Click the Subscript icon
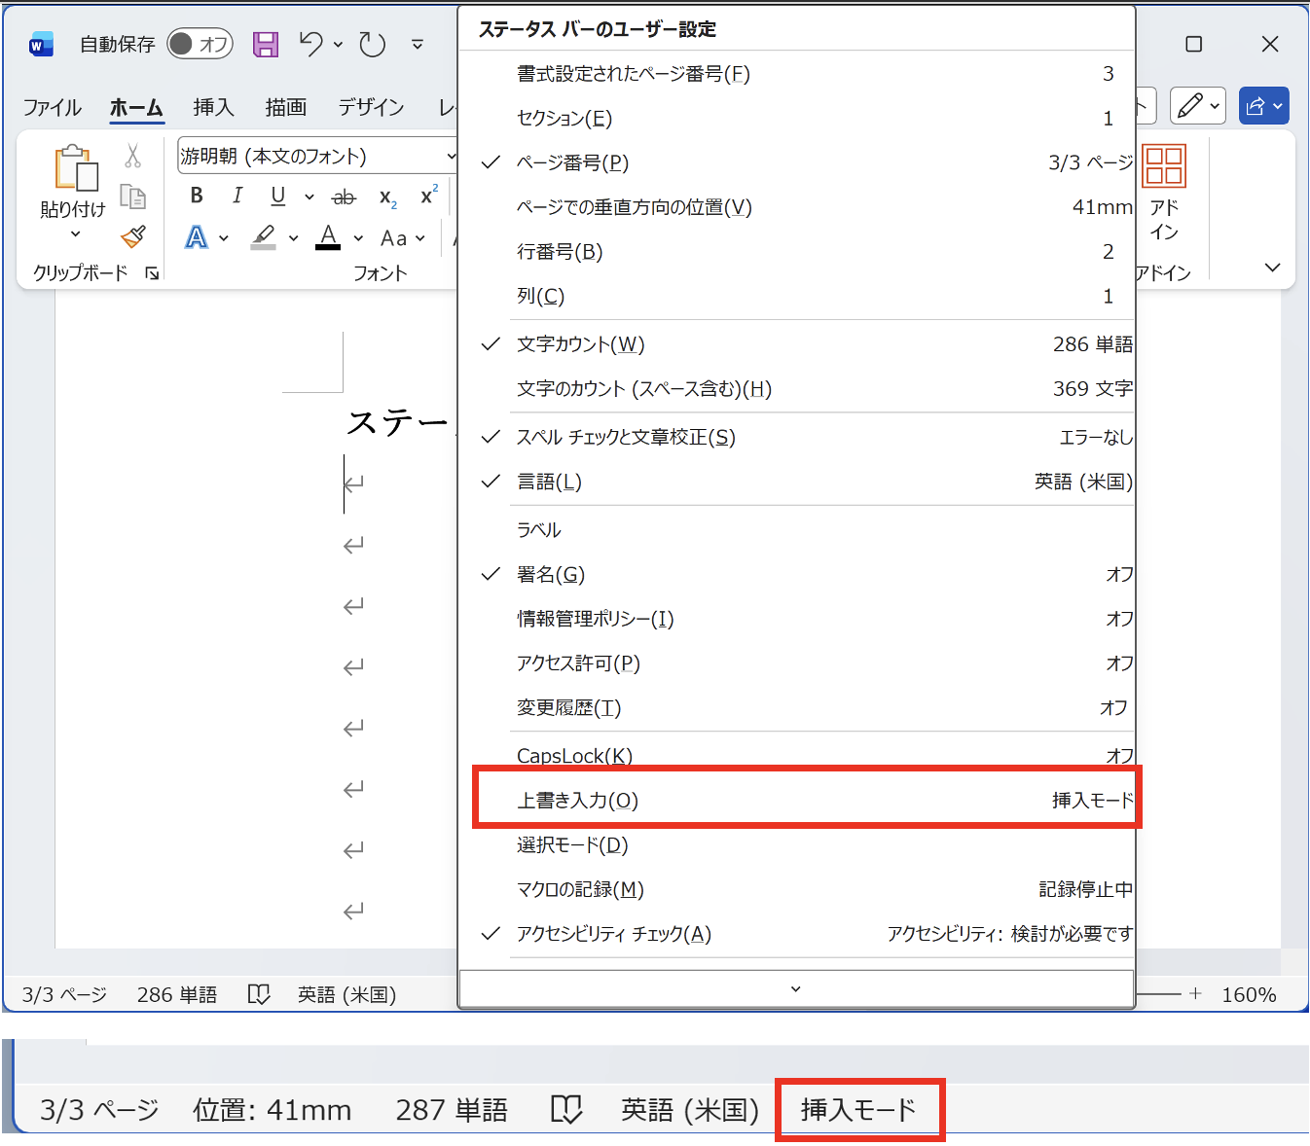Image resolution: width=1310 pixels, height=1146 pixels. 387,197
